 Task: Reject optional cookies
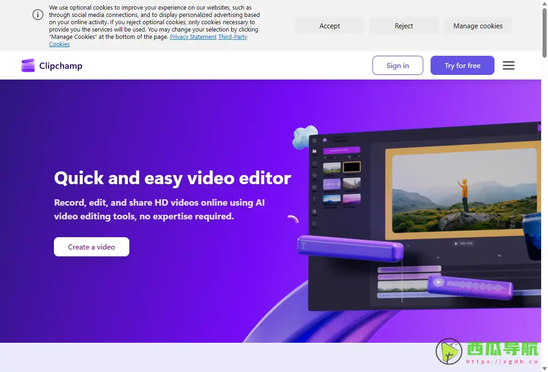pos(404,26)
